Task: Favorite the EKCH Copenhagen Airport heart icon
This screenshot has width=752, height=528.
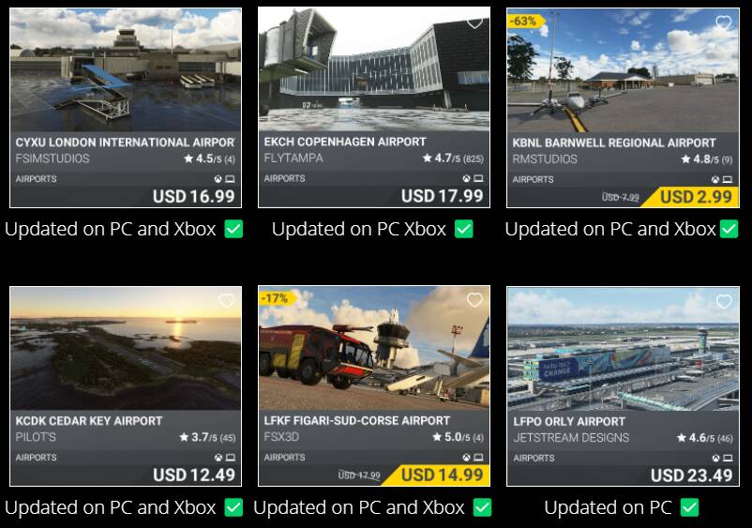Action: point(474,23)
